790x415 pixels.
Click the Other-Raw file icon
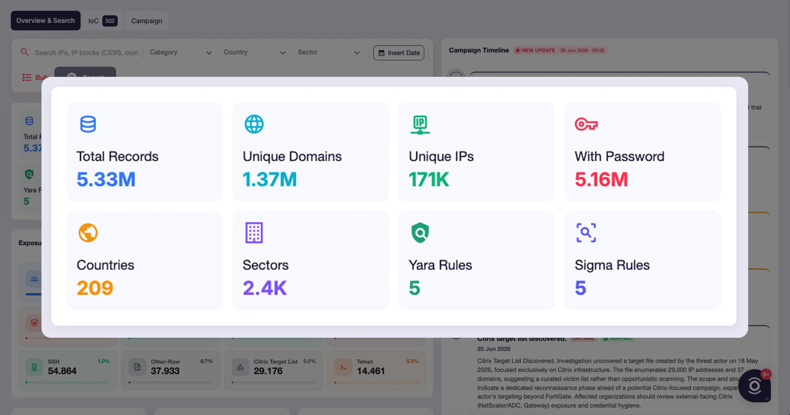coord(137,367)
